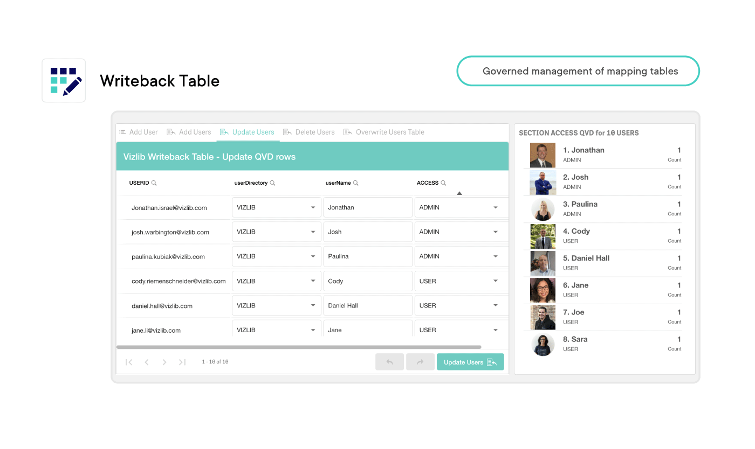755x449 pixels.
Task: Click Jane's profile photo
Action: pos(543,290)
